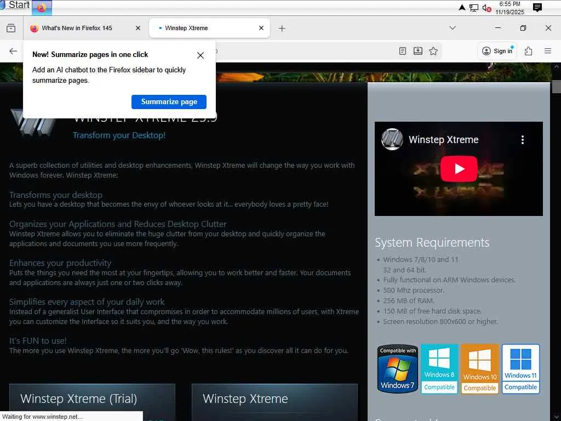Open the notification center icon

coord(537,8)
